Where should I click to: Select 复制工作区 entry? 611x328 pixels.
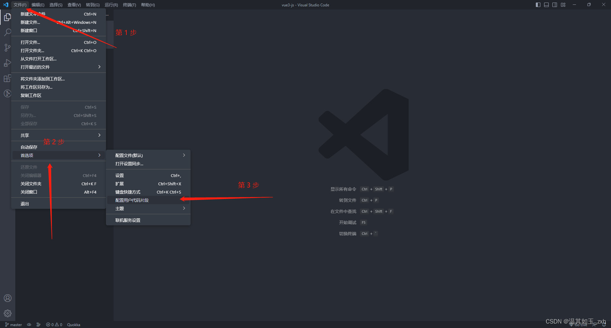(x=59, y=95)
